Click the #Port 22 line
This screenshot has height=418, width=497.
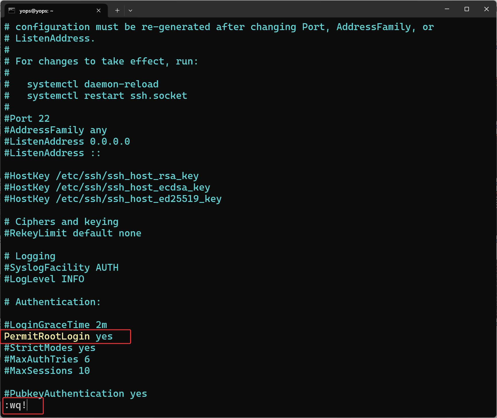(27, 119)
